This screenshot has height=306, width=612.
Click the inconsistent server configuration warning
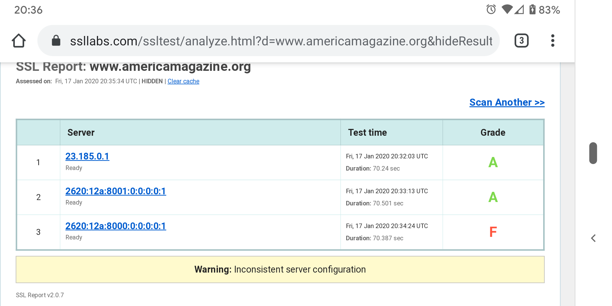(280, 269)
